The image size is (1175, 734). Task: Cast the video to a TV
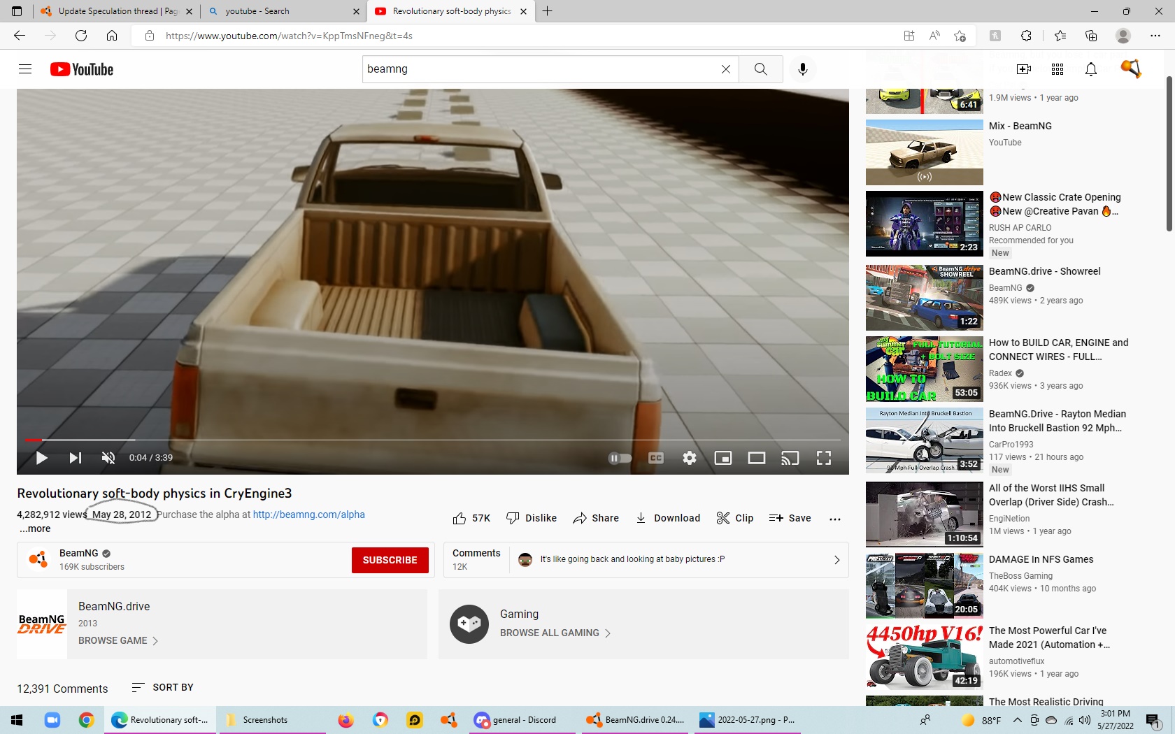(790, 458)
